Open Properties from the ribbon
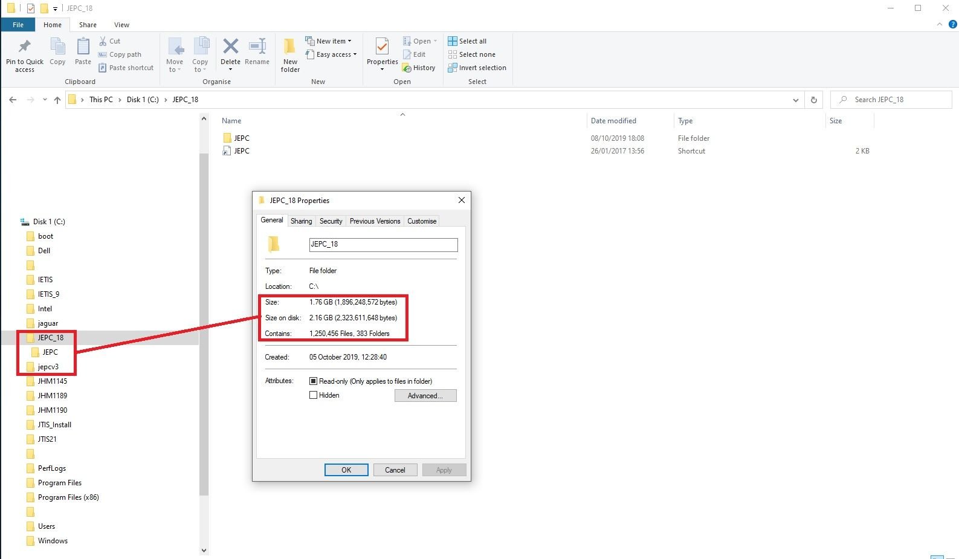The width and height of the screenshot is (959, 559). click(382, 47)
